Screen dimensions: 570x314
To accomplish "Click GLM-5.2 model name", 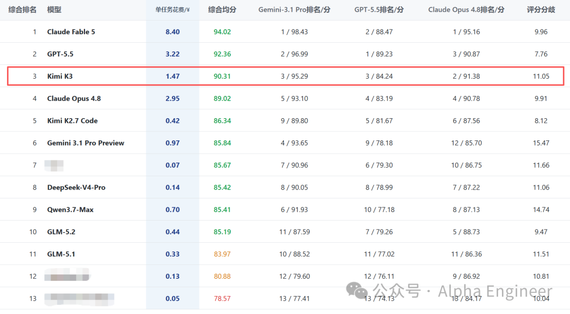I will 61,232.
